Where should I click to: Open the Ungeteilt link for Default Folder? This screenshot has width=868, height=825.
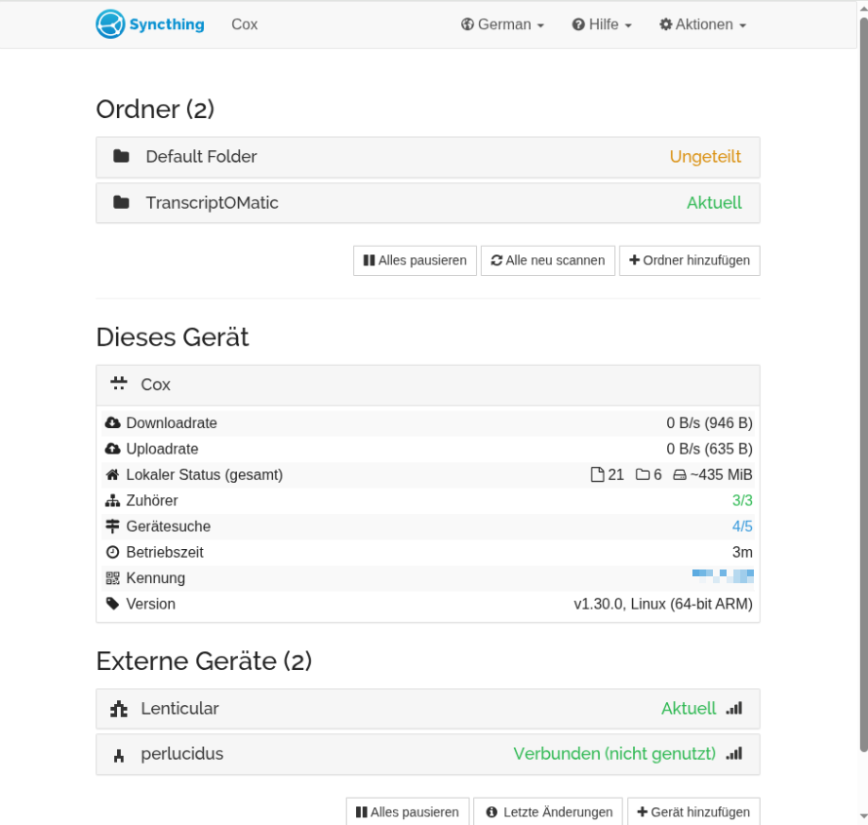705,156
